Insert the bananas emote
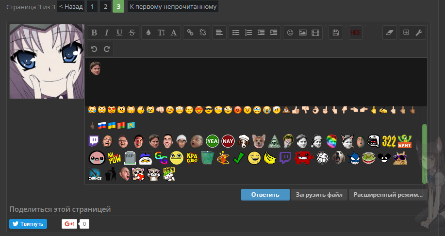 [x=270, y=158]
